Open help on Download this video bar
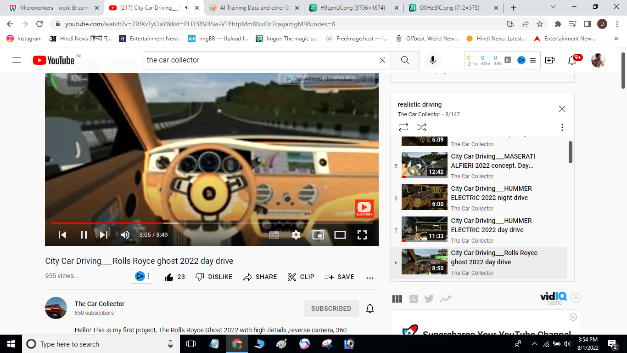 [363, 79]
